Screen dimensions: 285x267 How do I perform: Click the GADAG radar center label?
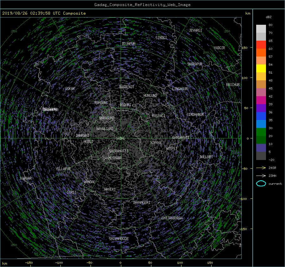coord(120,138)
